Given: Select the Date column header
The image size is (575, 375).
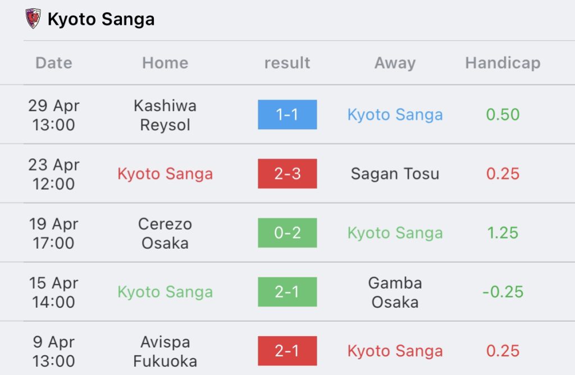Looking at the screenshot, I should pos(54,63).
